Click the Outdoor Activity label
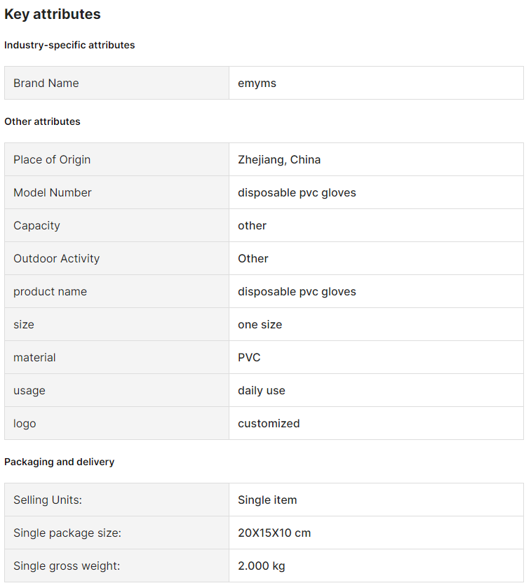Image resolution: width=531 pixels, height=588 pixels. point(56,259)
